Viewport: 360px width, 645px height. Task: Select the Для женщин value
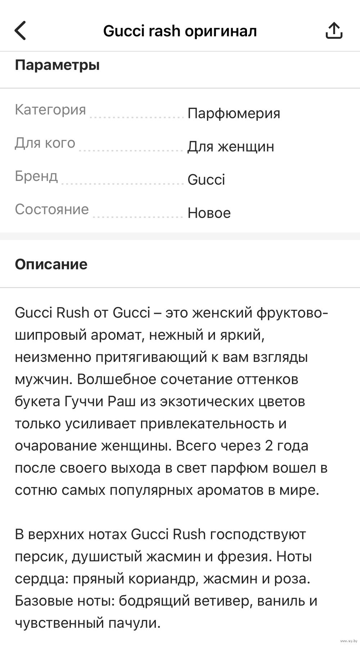pyautogui.click(x=231, y=146)
